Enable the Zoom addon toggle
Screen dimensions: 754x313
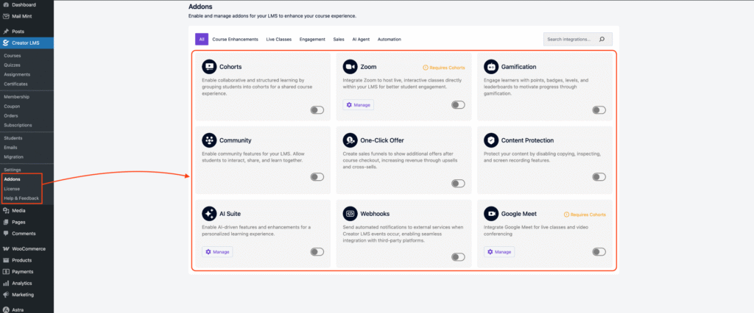(458, 104)
